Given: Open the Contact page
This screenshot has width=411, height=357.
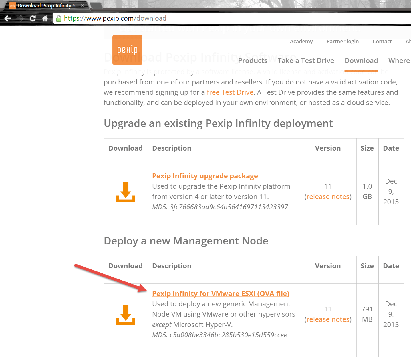Looking at the screenshot, I should tap(382, 41).
